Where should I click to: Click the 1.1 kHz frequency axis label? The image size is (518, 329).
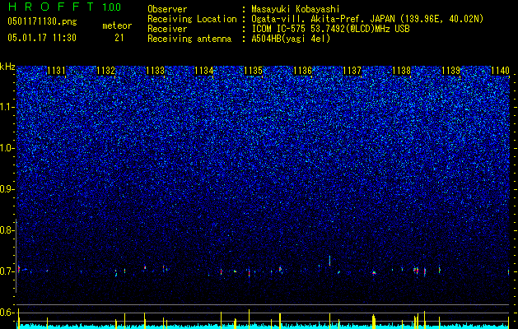(x=7, y=107)
